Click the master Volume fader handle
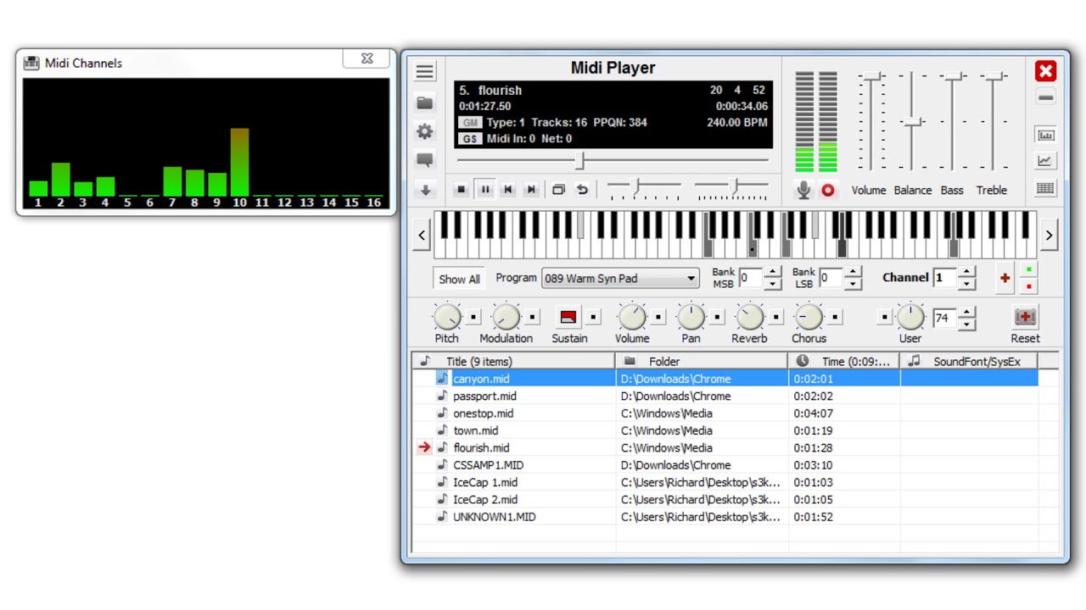1086x610 pixels. (x=871, y=77)
